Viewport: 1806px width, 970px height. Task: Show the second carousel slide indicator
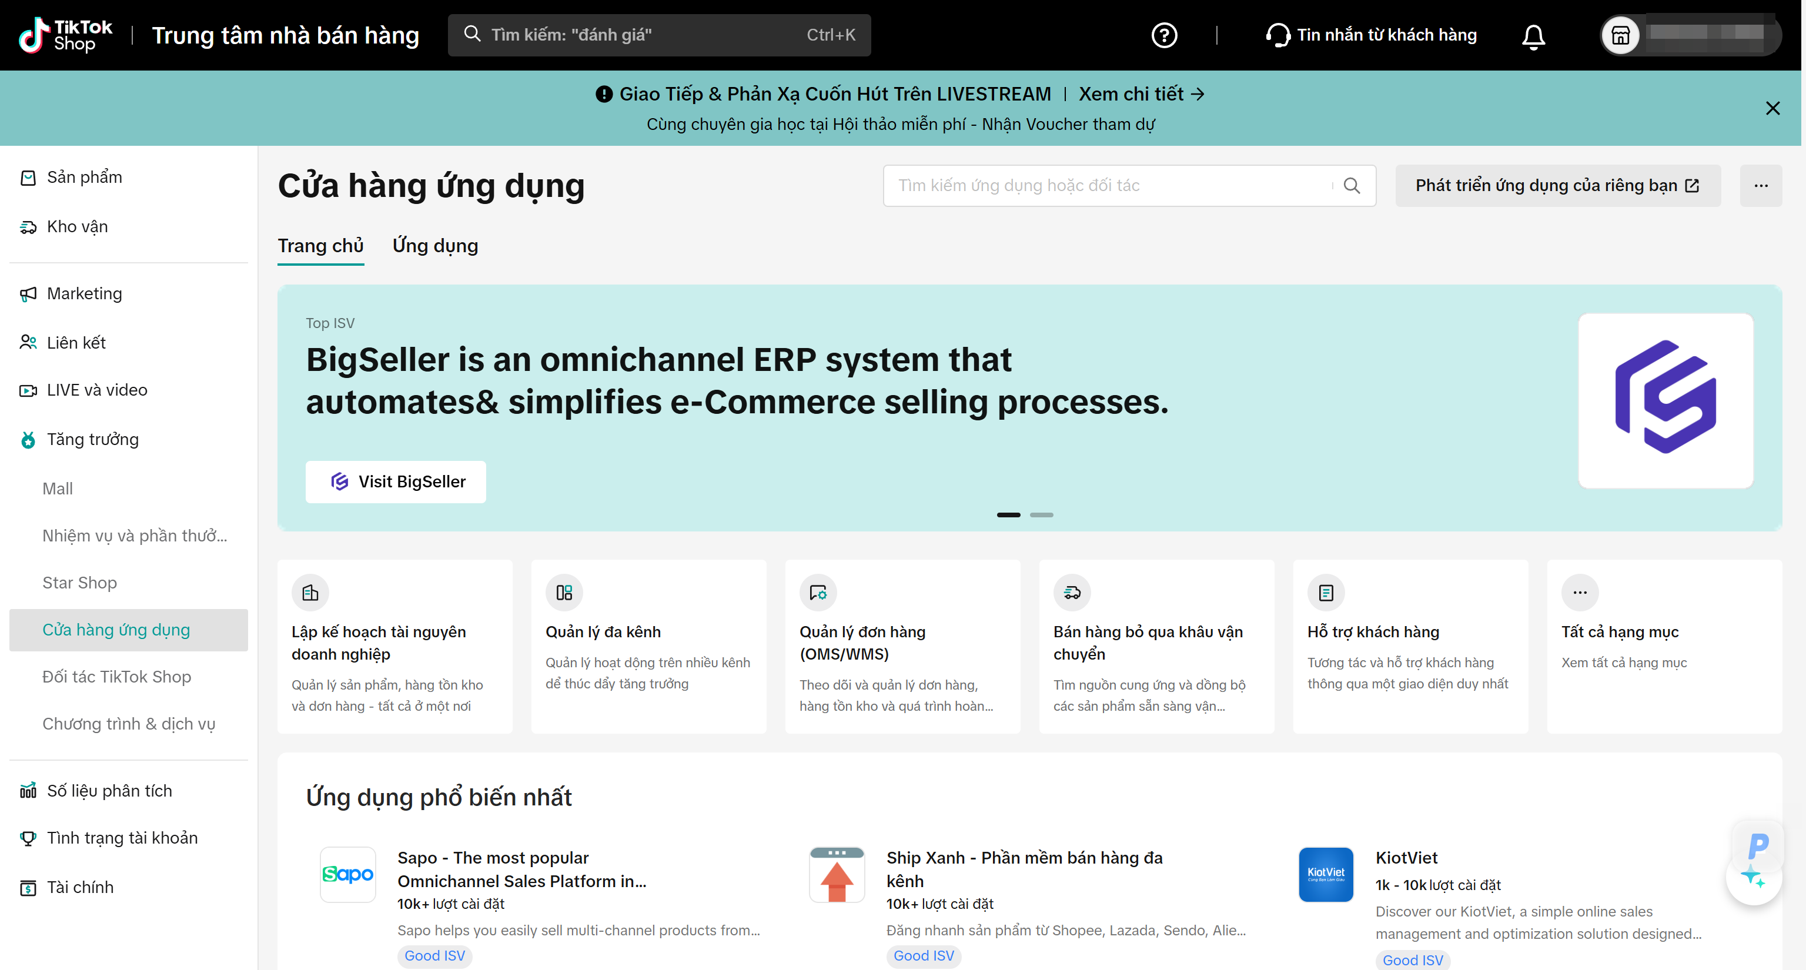point(1041,515)
